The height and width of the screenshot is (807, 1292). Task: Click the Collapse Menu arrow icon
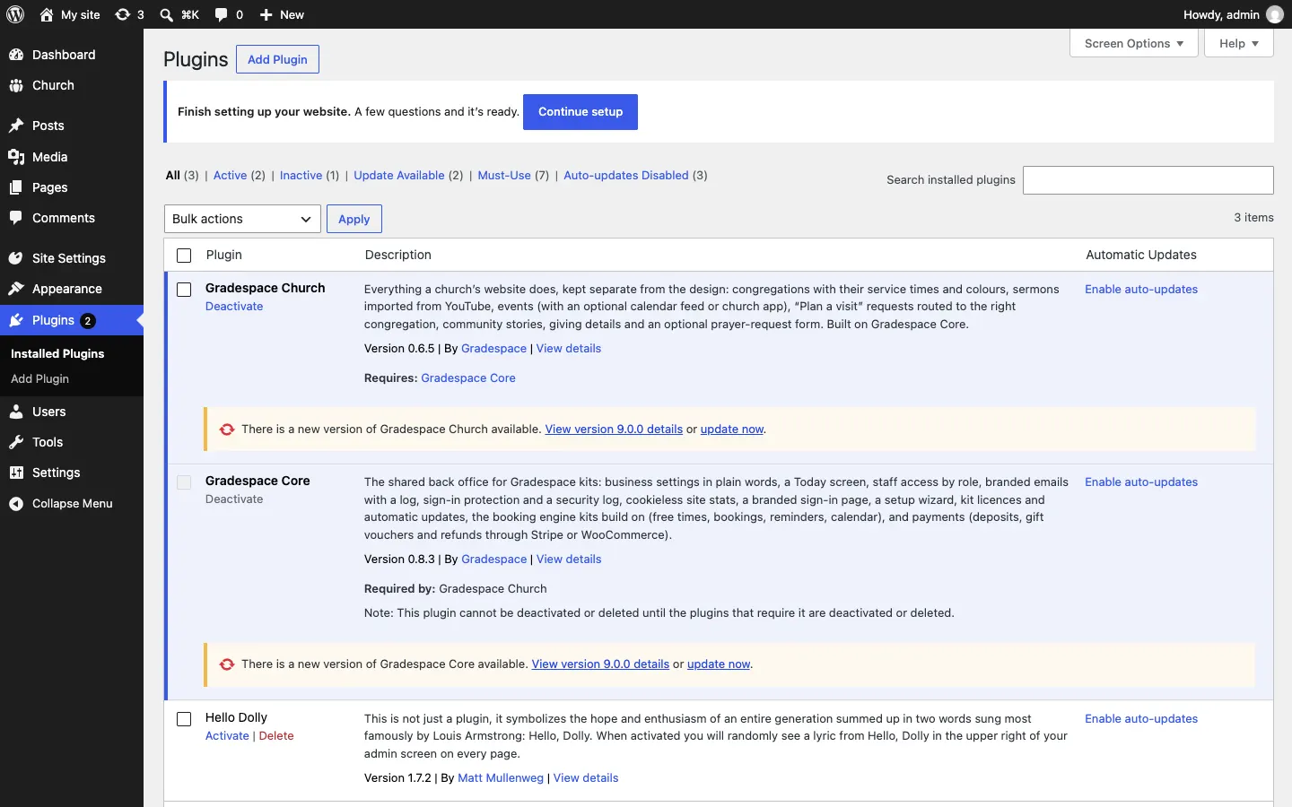click(x=16, y=504)
